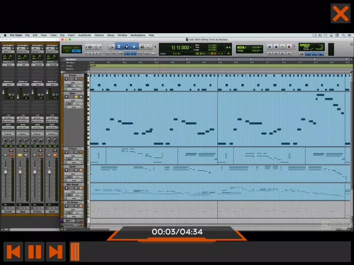Viewport: 354px width, 265px height.
Task: Skip to previous video chapter
Action: (x=13, y=252)
